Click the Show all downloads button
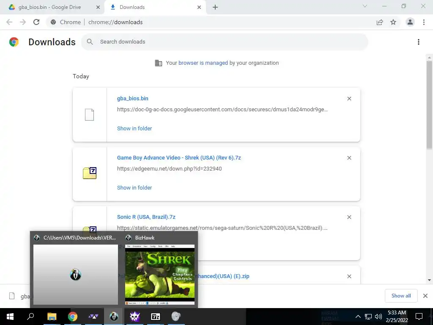 [401, 296]
